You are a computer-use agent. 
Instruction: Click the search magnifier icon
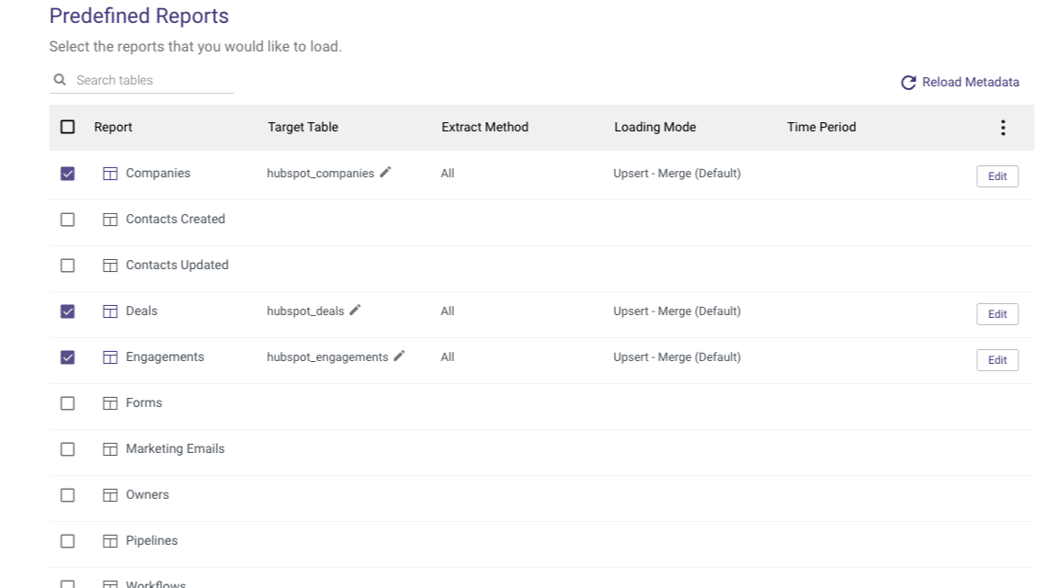(x=61, y=80)
